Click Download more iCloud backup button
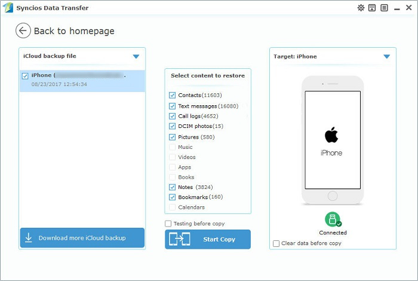 pos(82,238)
